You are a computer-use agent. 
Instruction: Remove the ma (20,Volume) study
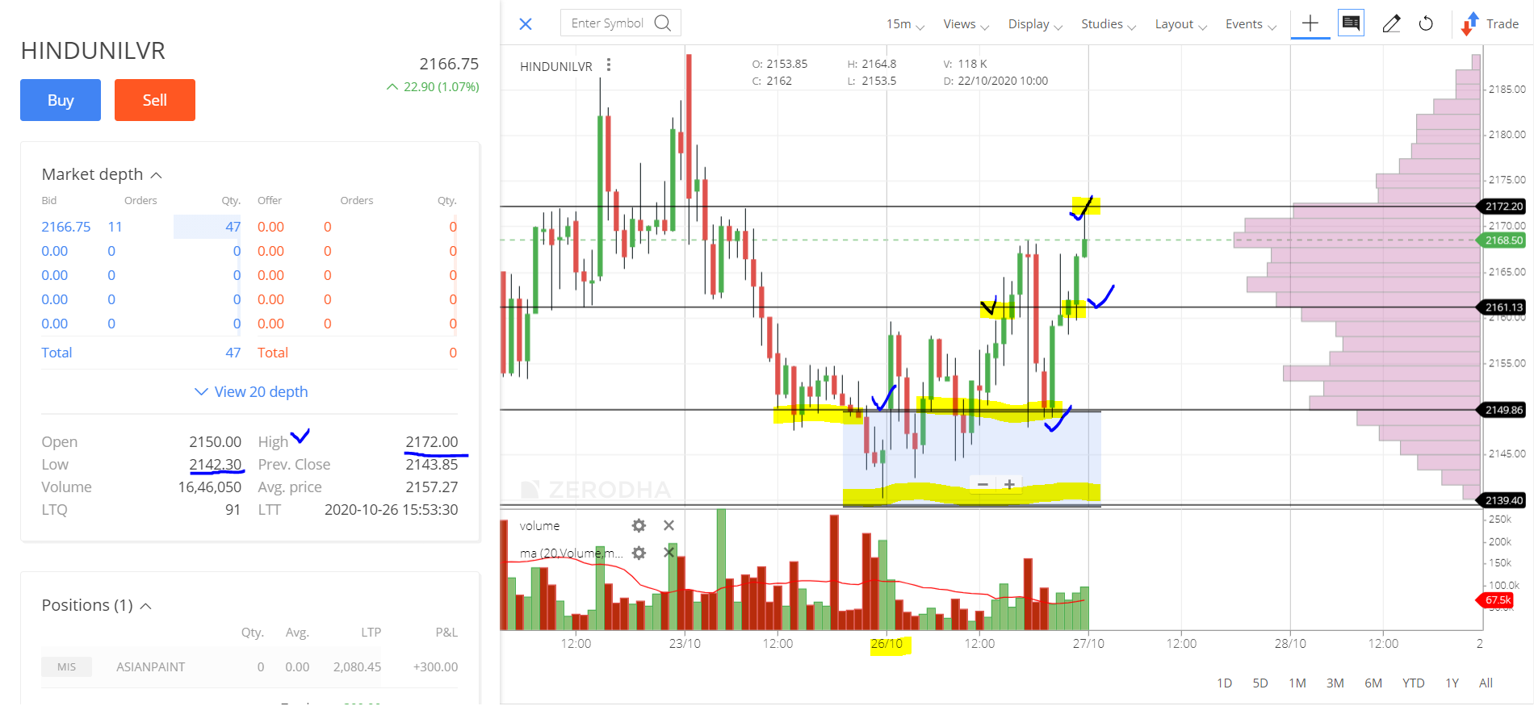coord(669,553)
